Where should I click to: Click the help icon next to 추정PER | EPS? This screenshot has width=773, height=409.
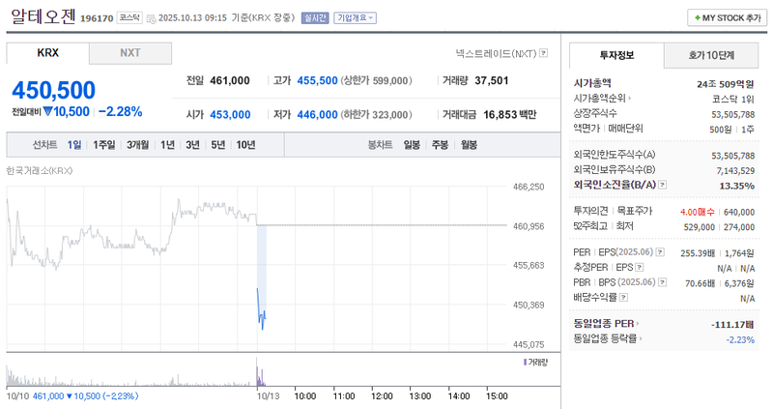(x=639, y=267)
